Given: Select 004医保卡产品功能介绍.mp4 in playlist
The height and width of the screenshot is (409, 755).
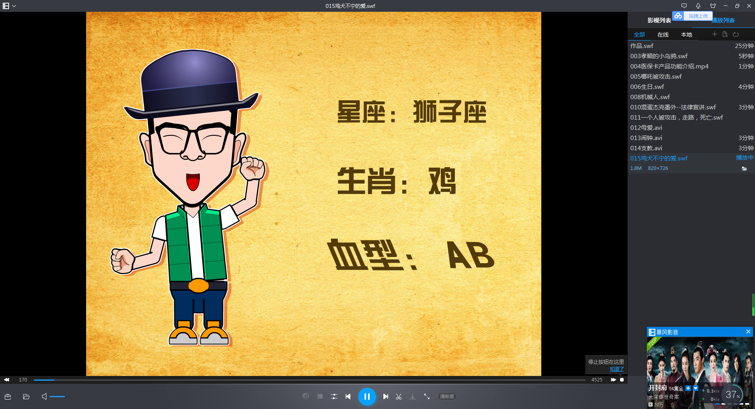Looking at the screenshot, I should click(x=691, y=66).
